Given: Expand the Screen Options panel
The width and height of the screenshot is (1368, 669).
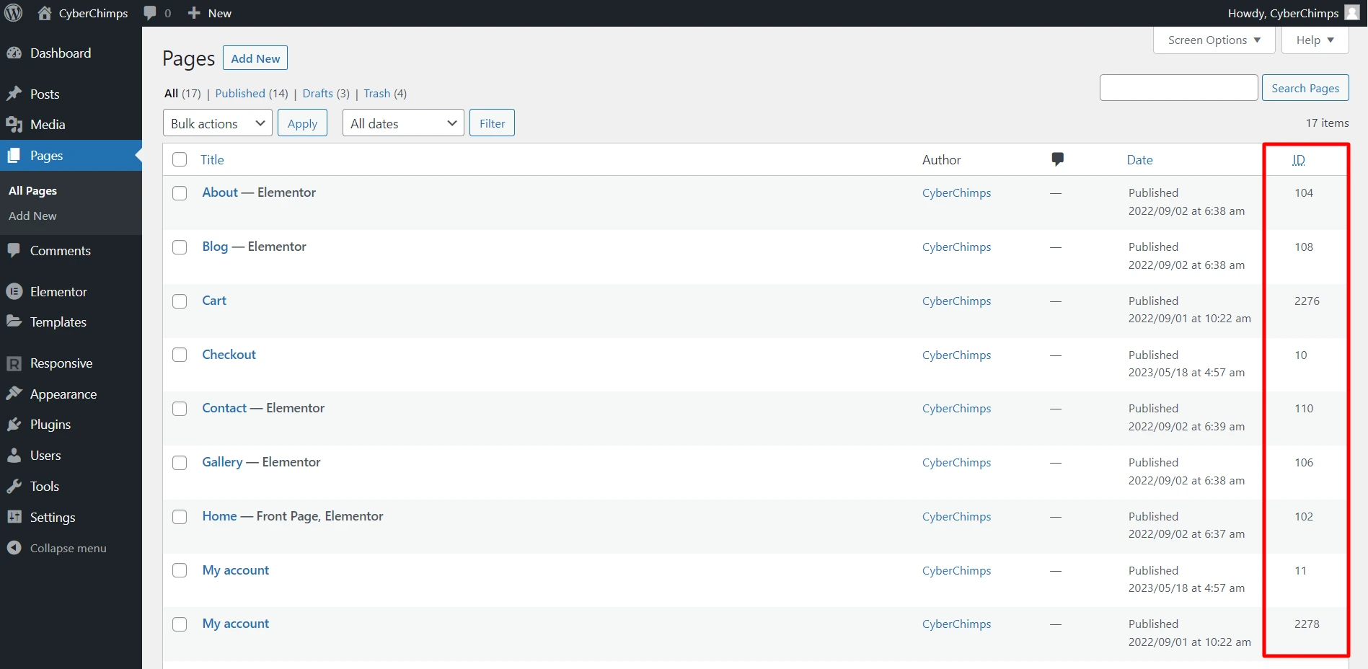Looking at the screenshot, I should pyautogui.click(x=1214, y=40).
